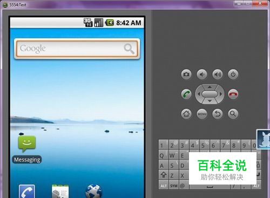
Task: Click the 1 key on emulator keyboard
Action: click(x=164, y=145)
